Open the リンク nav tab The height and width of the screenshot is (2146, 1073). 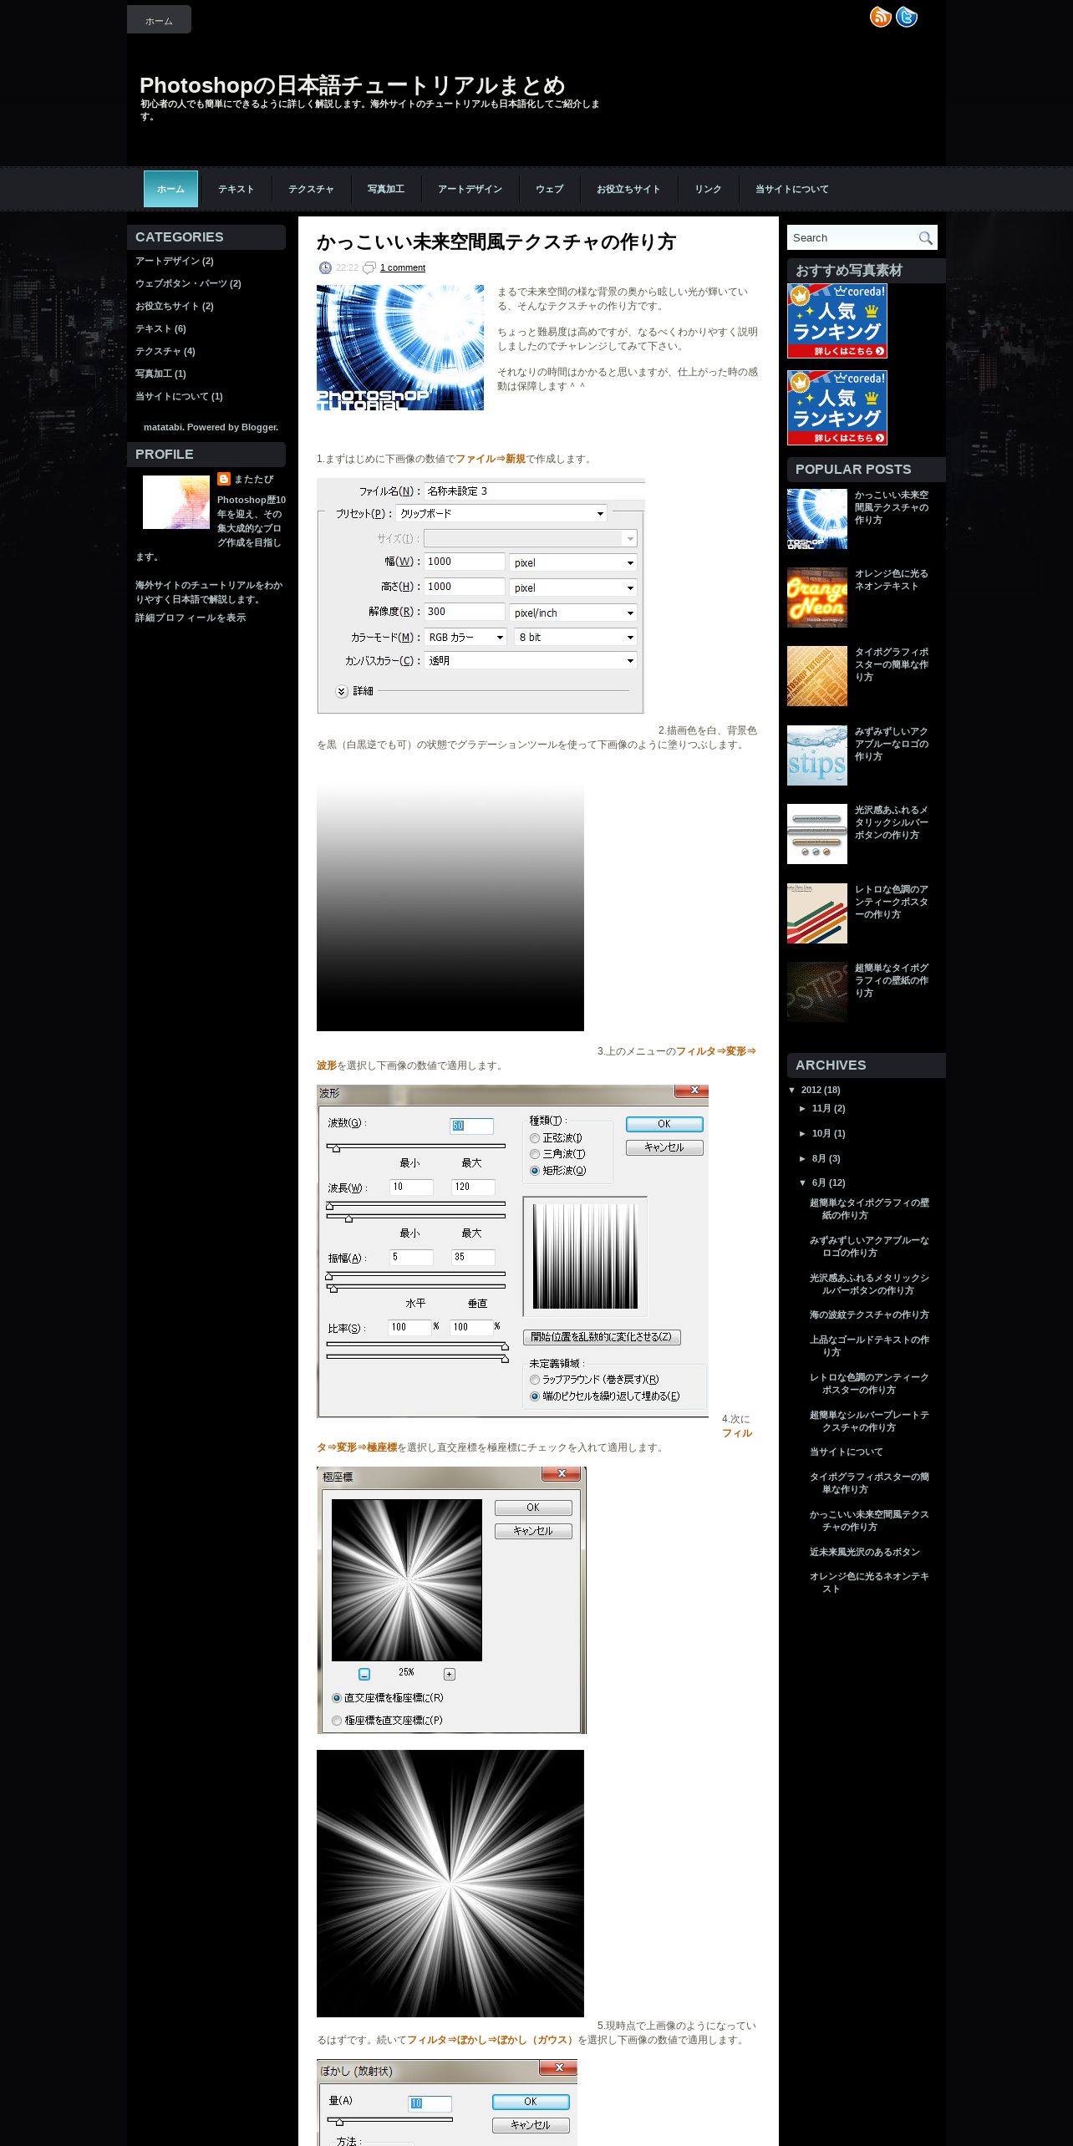tap(708, 189)
